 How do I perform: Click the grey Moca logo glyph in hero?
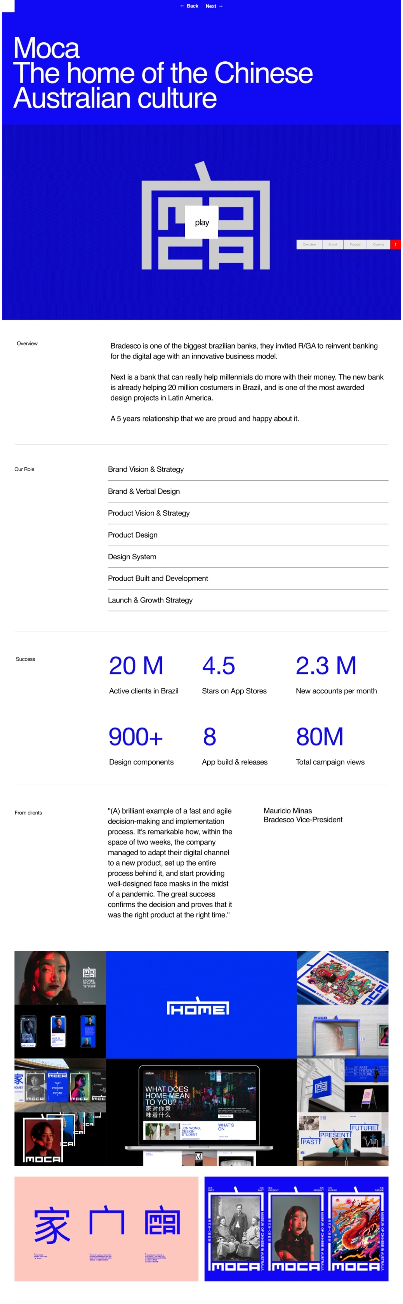(205, 216)
